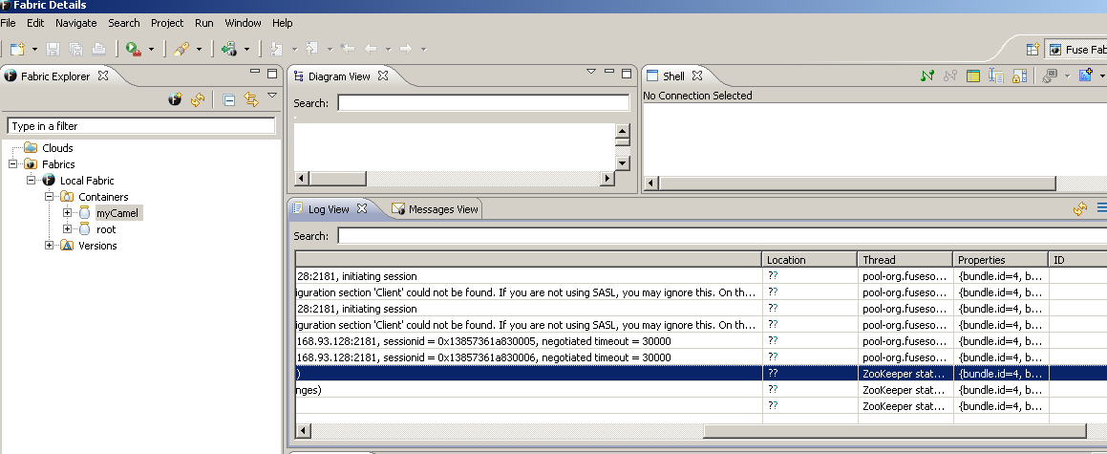Collapse the Local Fabric node
Image resolution: width=1107 pixels, height=454 pixels.
32,180
